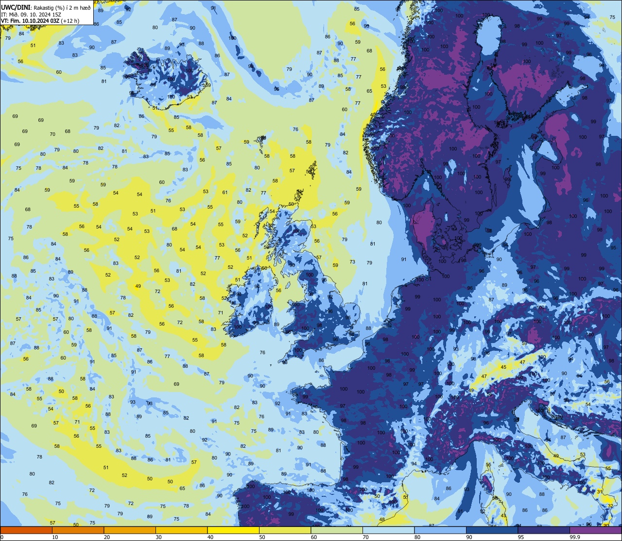
Task: Click the bright yellow legend segment between 40 and 50
Action: click(233, 530)
